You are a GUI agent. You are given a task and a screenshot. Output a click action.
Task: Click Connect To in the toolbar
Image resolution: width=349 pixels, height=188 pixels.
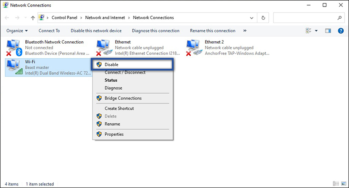coord(49,30)
